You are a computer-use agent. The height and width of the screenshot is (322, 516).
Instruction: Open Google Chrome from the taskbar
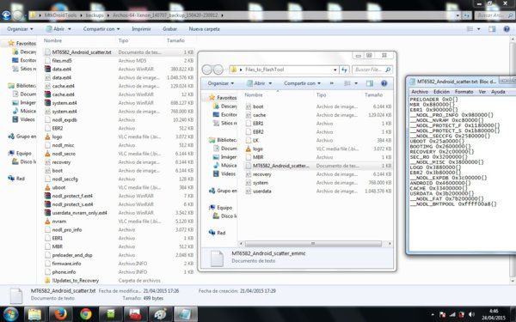(85, 314)
